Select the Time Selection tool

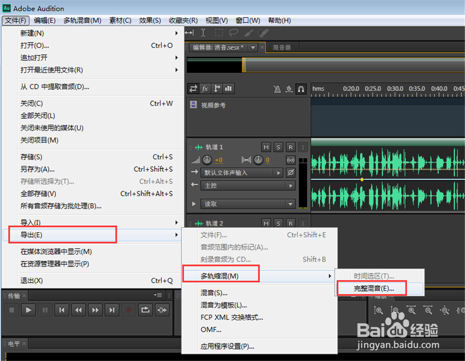coord(203,33)
